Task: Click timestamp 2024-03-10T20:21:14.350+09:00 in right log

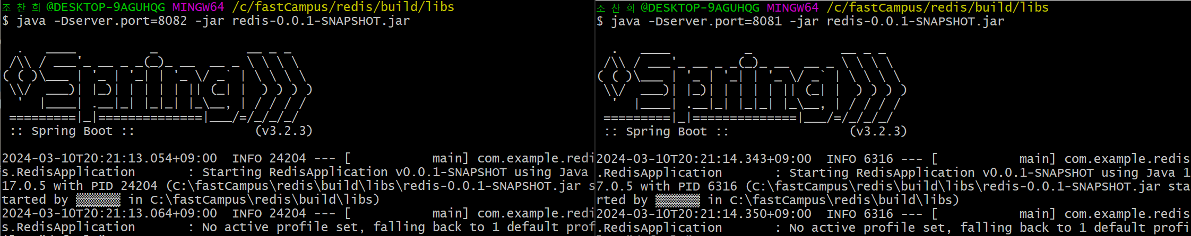Action: pyautogui.click(x=704, y=214)
